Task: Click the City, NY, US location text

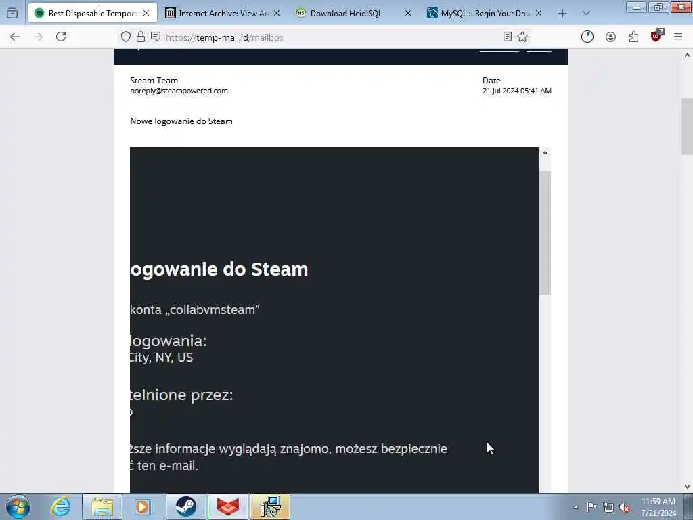Action: tap(161, 357)
